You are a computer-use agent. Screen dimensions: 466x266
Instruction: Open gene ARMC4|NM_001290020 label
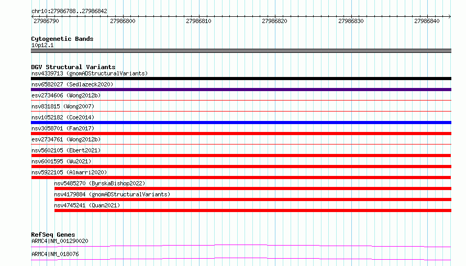coord(60,241)
